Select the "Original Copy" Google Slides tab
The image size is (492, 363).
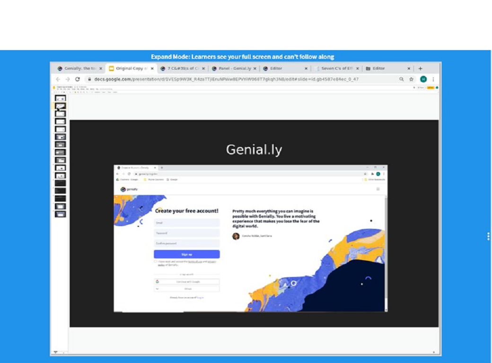tap(131, 69)
